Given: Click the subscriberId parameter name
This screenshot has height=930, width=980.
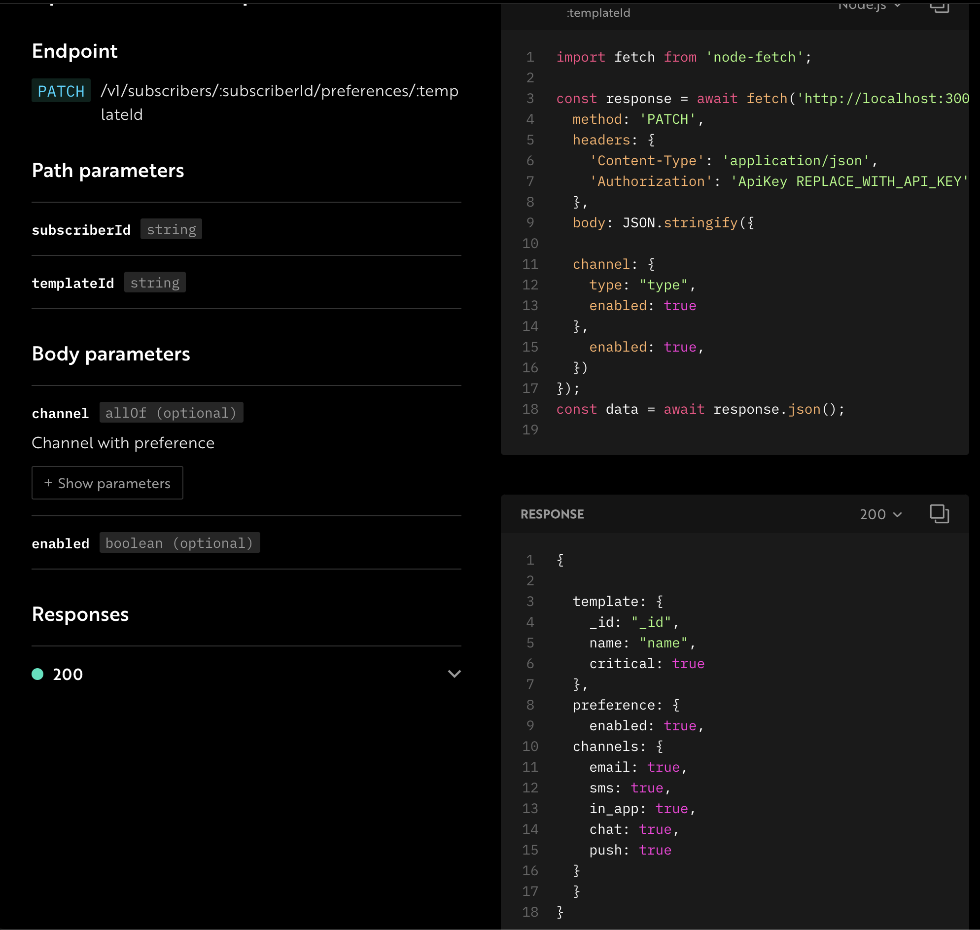Looking at the screenshot, I should point(81,229).
